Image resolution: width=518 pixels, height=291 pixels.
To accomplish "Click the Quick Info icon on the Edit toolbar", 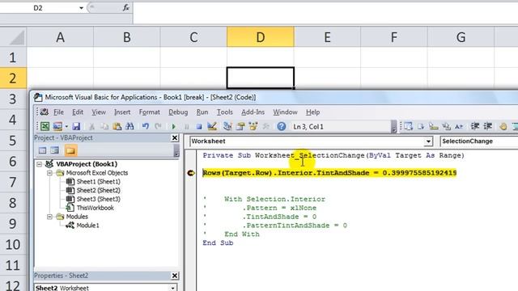I will [x=434, y=126].
